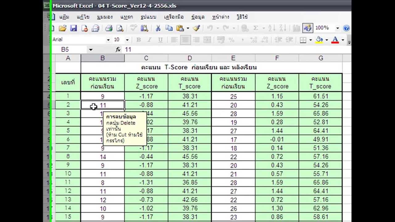Click the Open folder icon
This screenshot has width=395, height=222.
point(63,28)
